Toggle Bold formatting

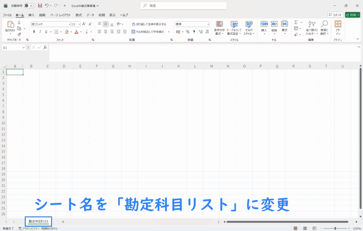click(x=34, y=32)
